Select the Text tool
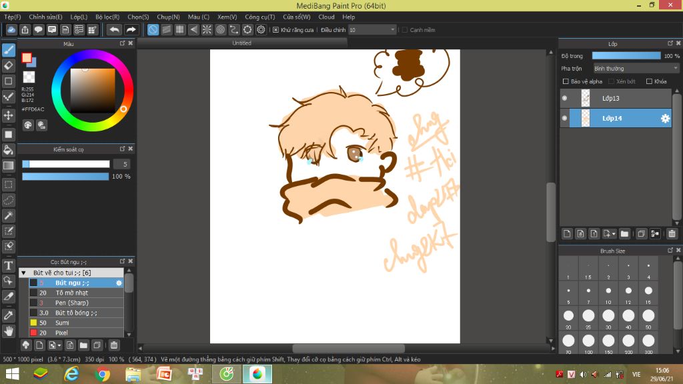The width and height of the screenshot is (683, 384). tap(8, 265)
